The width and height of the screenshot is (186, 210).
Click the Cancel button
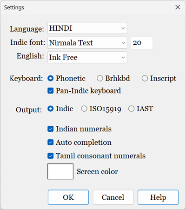coord(113,197)
